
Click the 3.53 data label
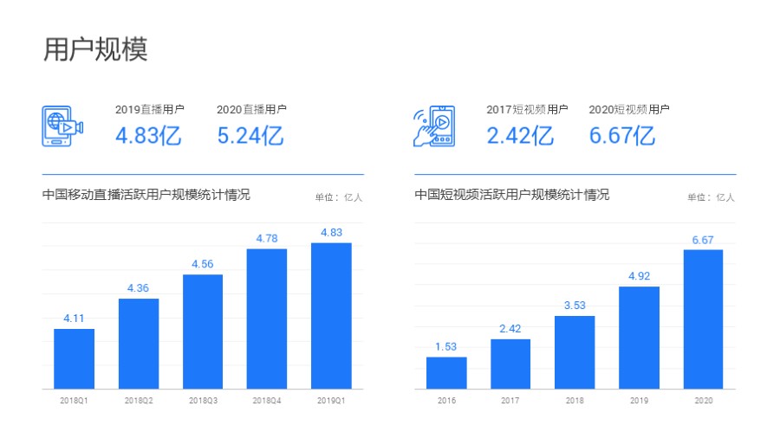[x=575, y=306]
